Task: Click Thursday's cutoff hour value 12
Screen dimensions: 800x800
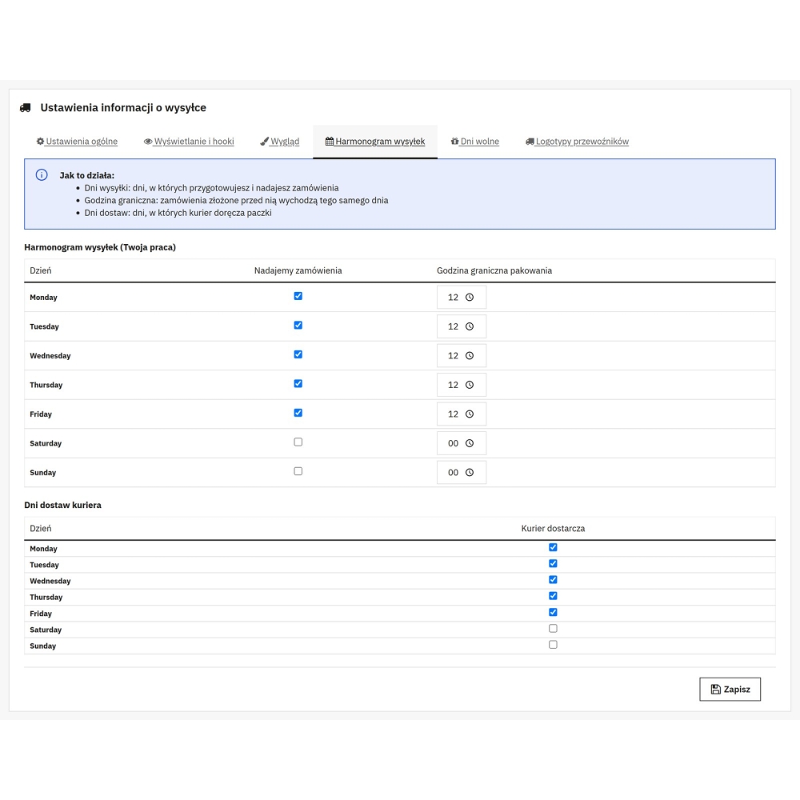Action: [453, 385]
